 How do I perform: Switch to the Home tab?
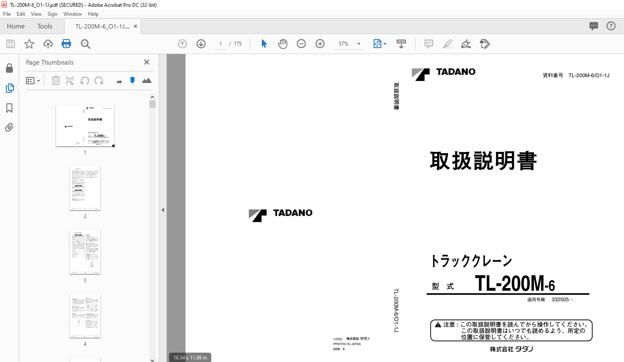point(16,26)
